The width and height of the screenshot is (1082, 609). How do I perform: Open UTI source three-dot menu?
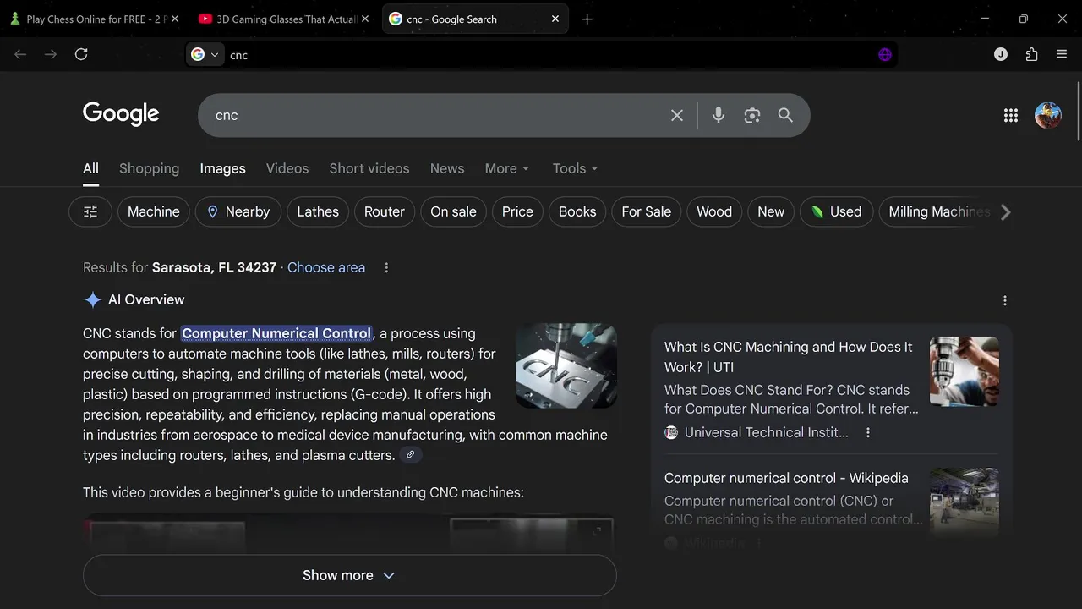(x=868, y=432)
